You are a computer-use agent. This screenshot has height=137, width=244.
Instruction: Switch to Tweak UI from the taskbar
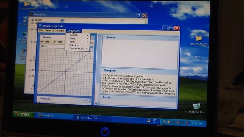pos(54,115)
